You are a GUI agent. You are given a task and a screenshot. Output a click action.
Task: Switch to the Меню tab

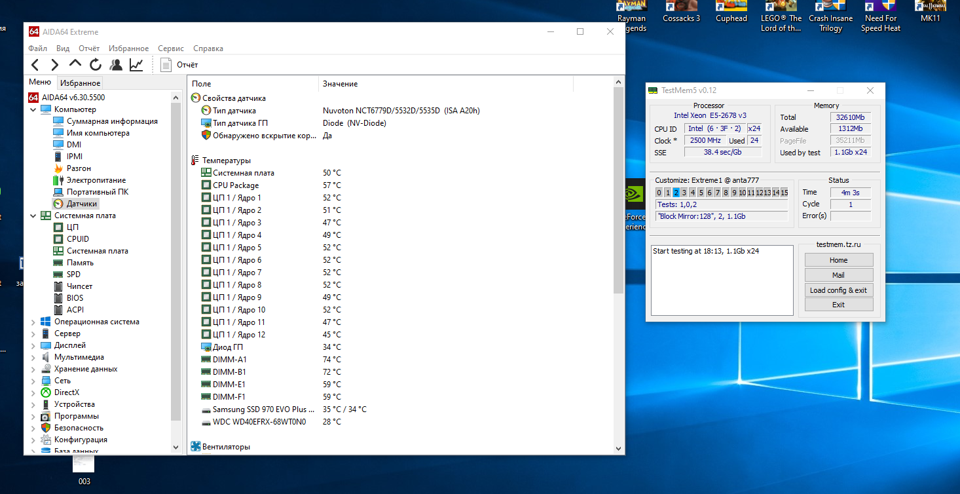[40, 83]
